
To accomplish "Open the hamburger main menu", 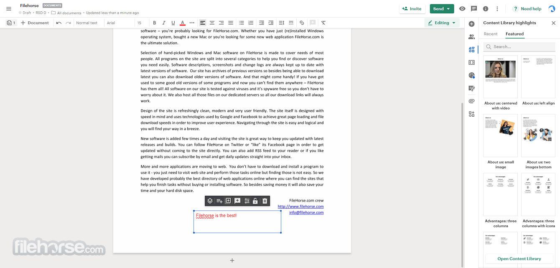I will pyautogui.click(x=9, y=8).
